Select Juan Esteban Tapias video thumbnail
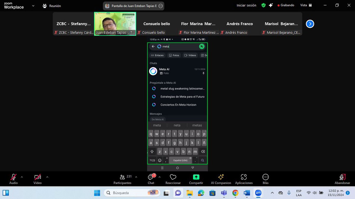 coord(115,24)
